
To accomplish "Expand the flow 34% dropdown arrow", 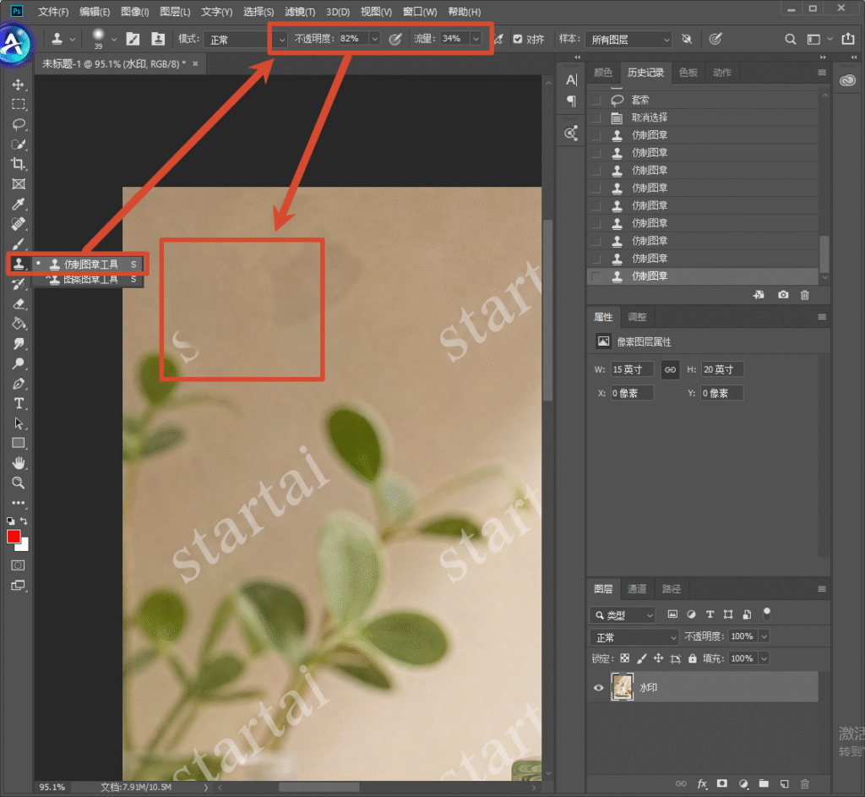I will click(476, 39).
